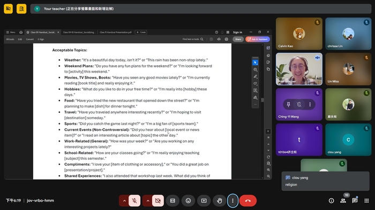This screenshot has width=375, height=210.
Task: Choose the Select arrow tool in quick toolbar
Action: click(x=255, y=63)
